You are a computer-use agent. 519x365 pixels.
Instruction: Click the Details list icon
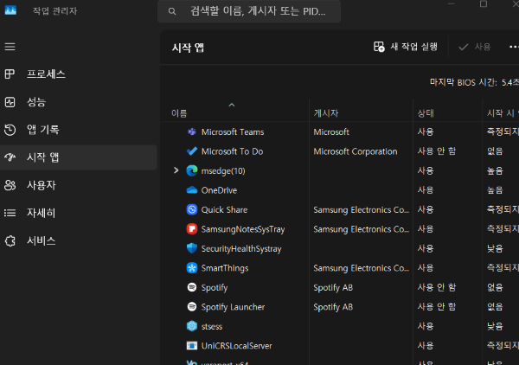point(10,213)
